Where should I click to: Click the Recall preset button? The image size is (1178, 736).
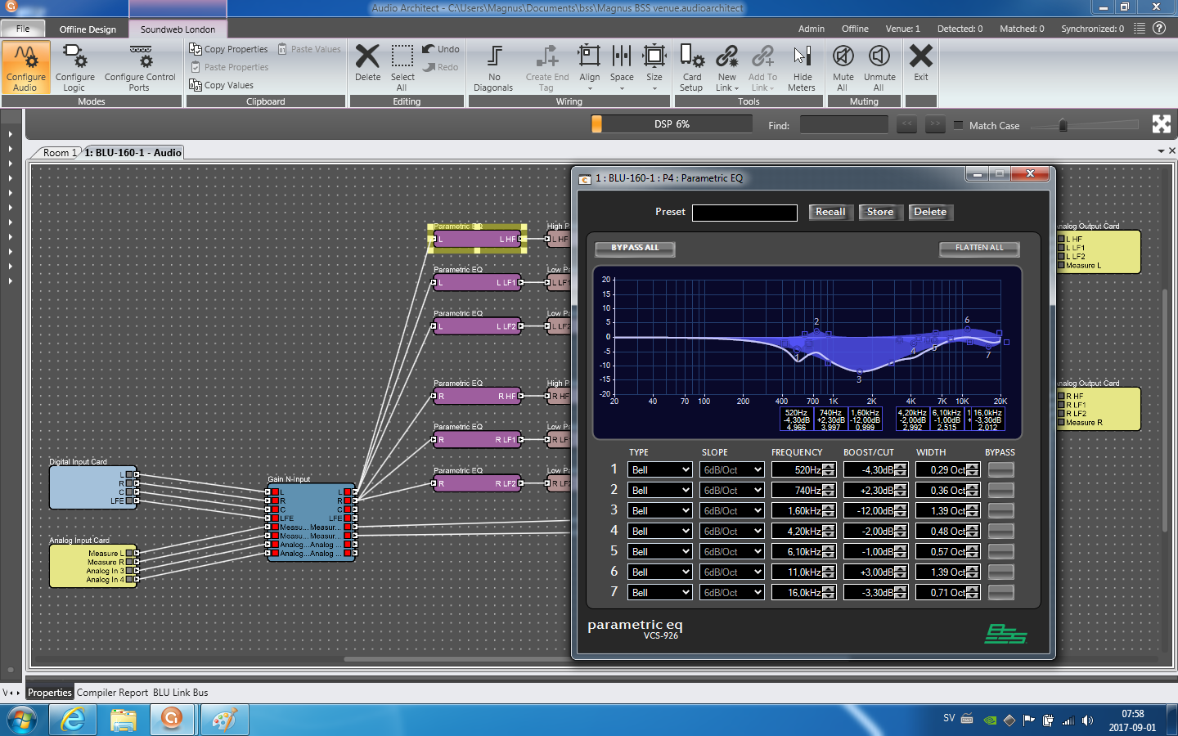pos(830,212)
